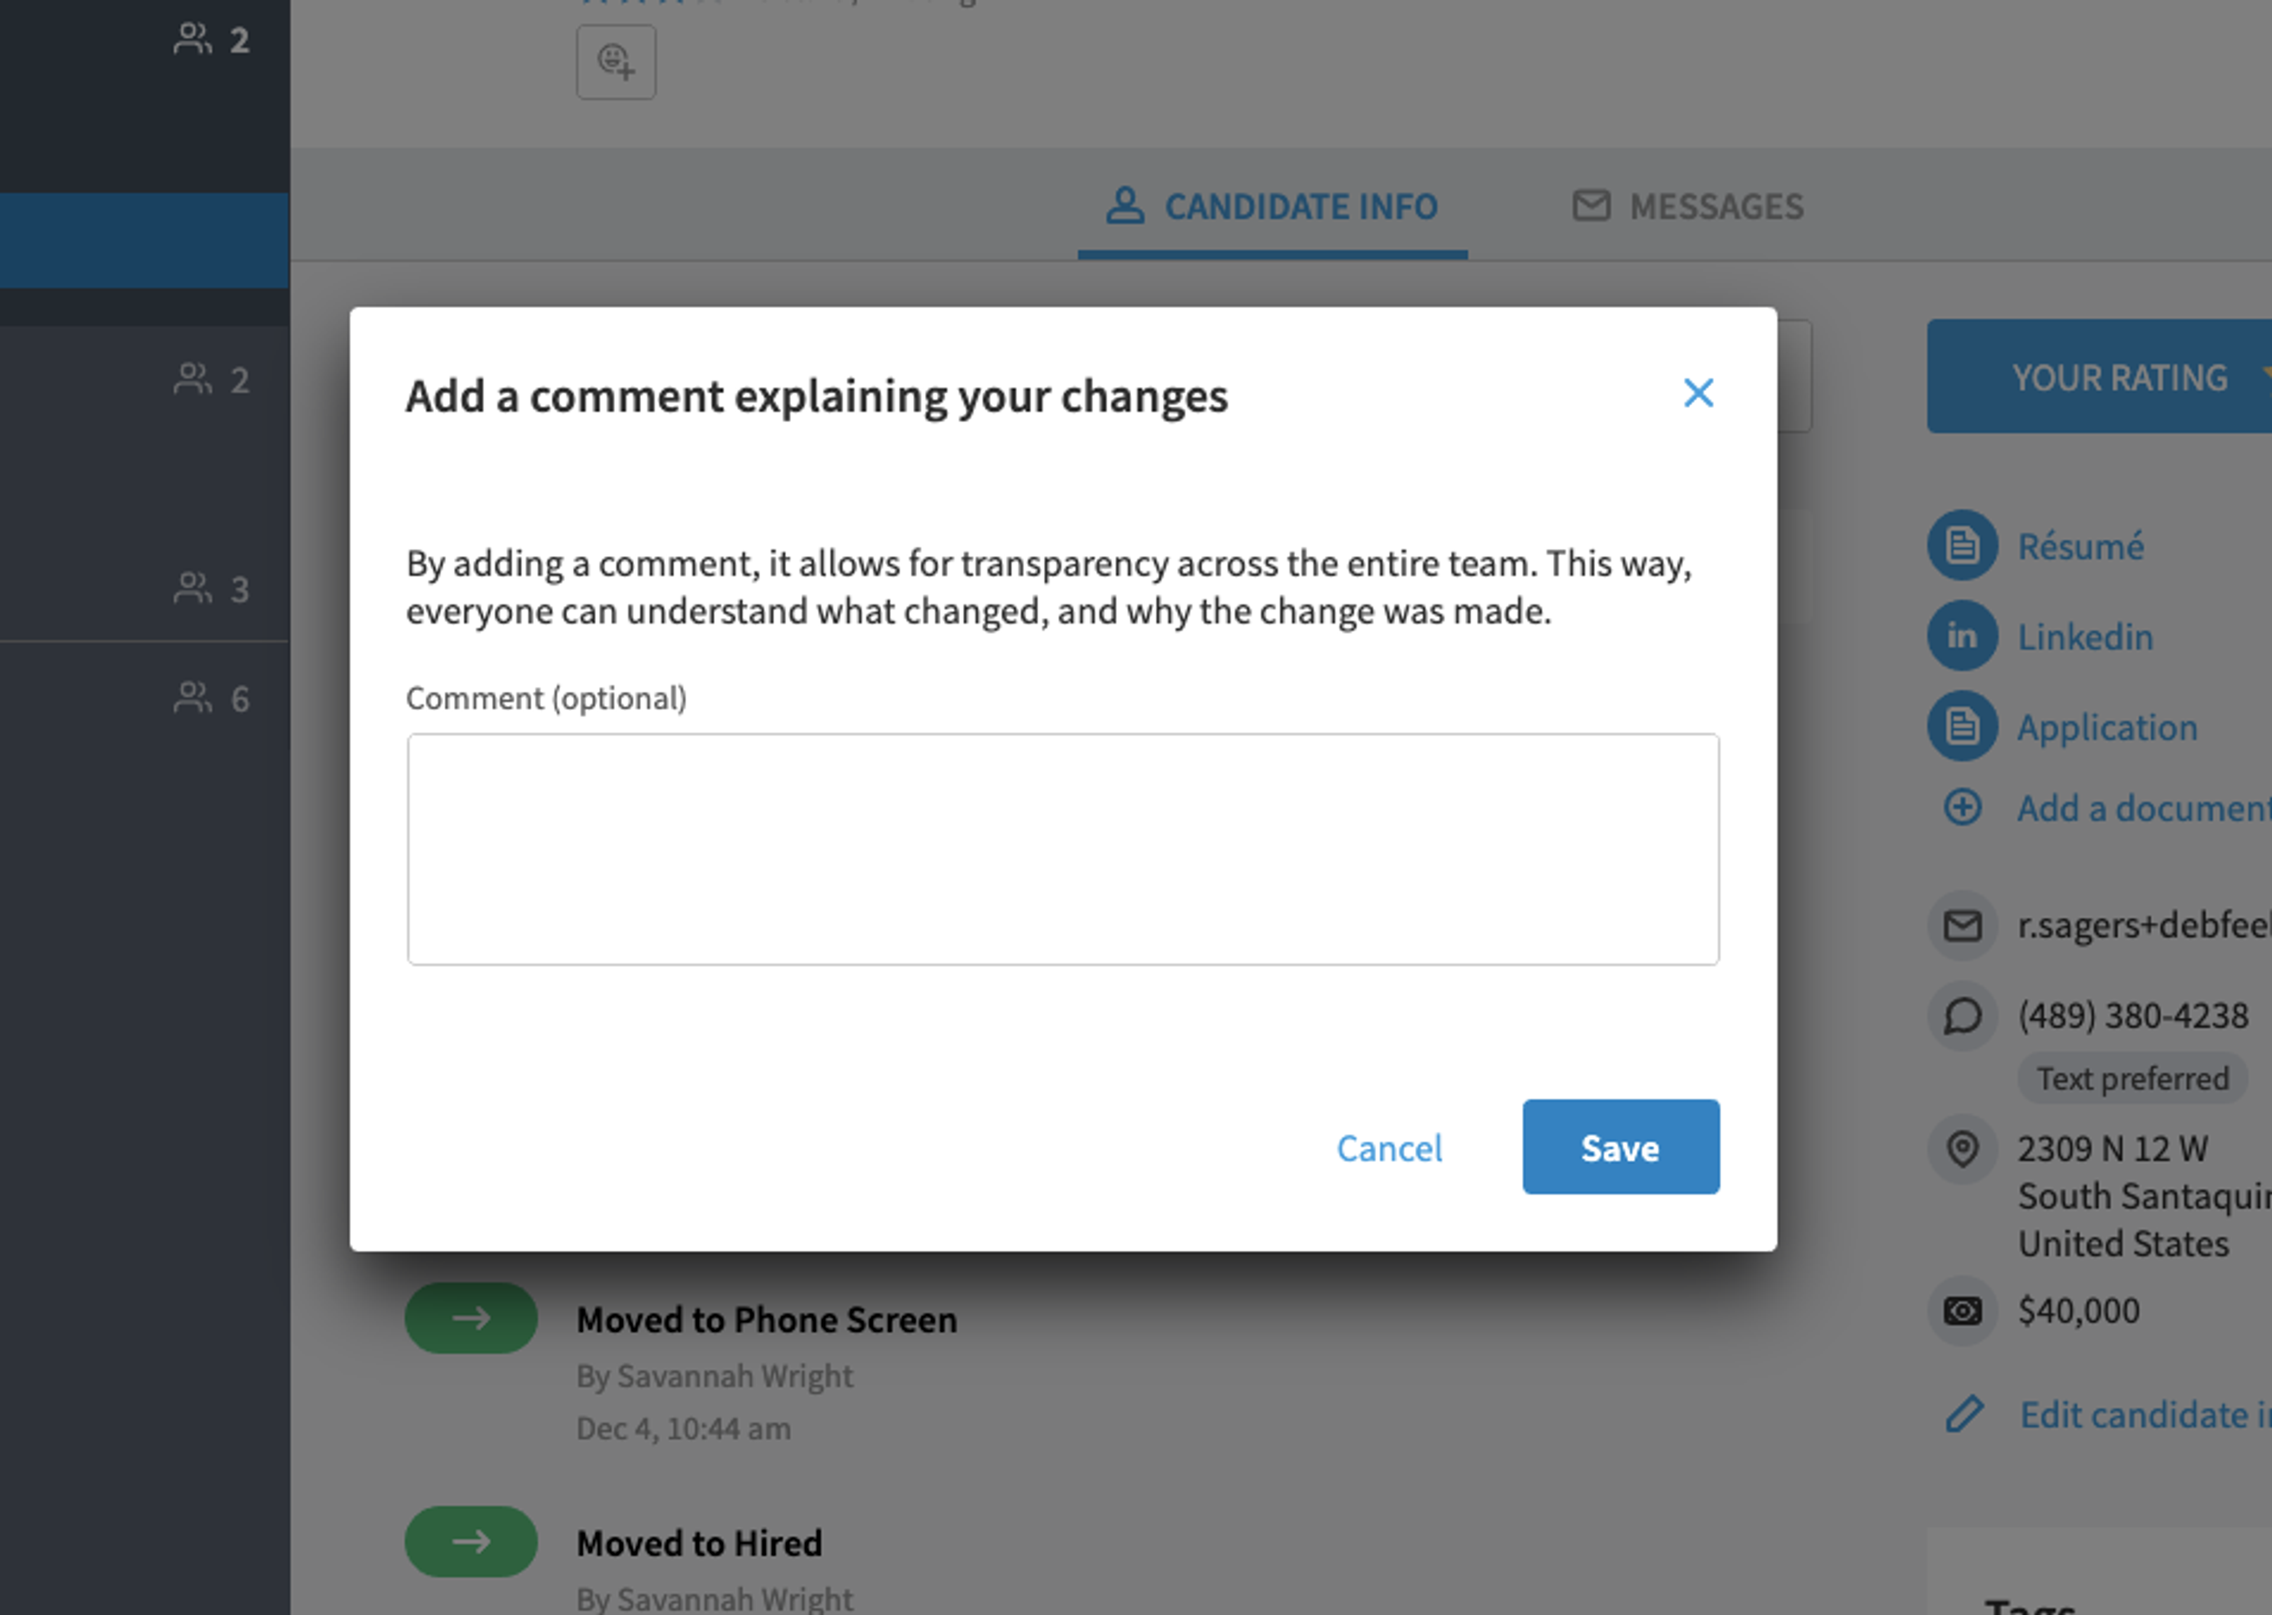The image size is (2272, 1615).
Task: Click the Moved to Hired arrow badge
Action: [x=470, y=1542]
